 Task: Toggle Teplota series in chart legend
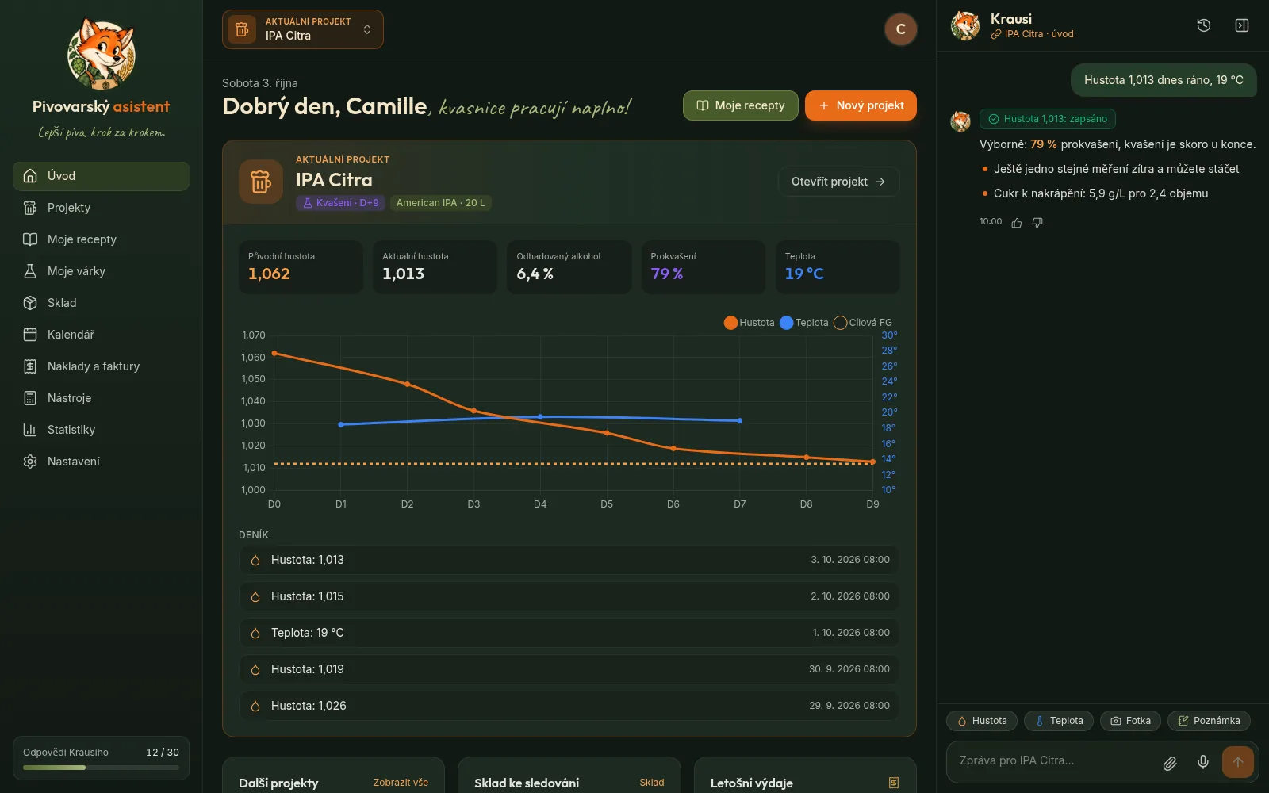(x=803, y=323)
